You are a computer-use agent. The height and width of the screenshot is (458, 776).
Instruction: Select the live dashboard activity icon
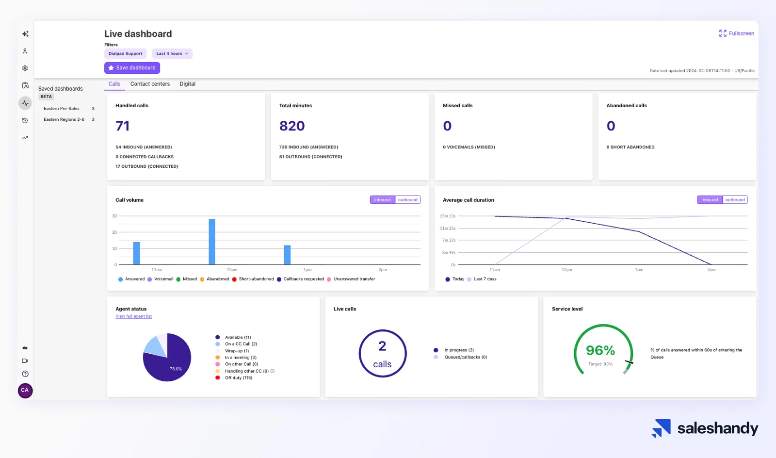tap(25, 103)
